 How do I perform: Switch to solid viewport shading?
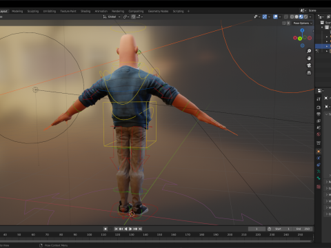[297, 17]
